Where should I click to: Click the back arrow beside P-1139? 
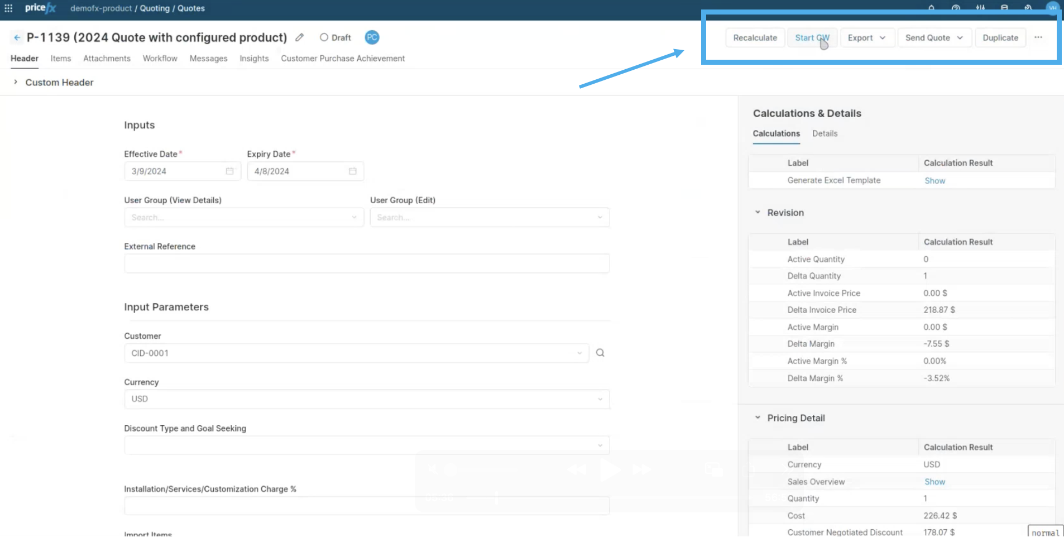(17, 37)
